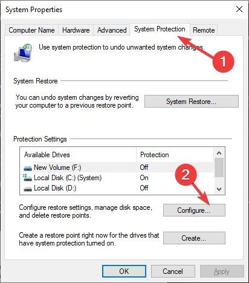Select the System Protection tab
The height and width of the screenshot is (283, 249).
[160, 29]
